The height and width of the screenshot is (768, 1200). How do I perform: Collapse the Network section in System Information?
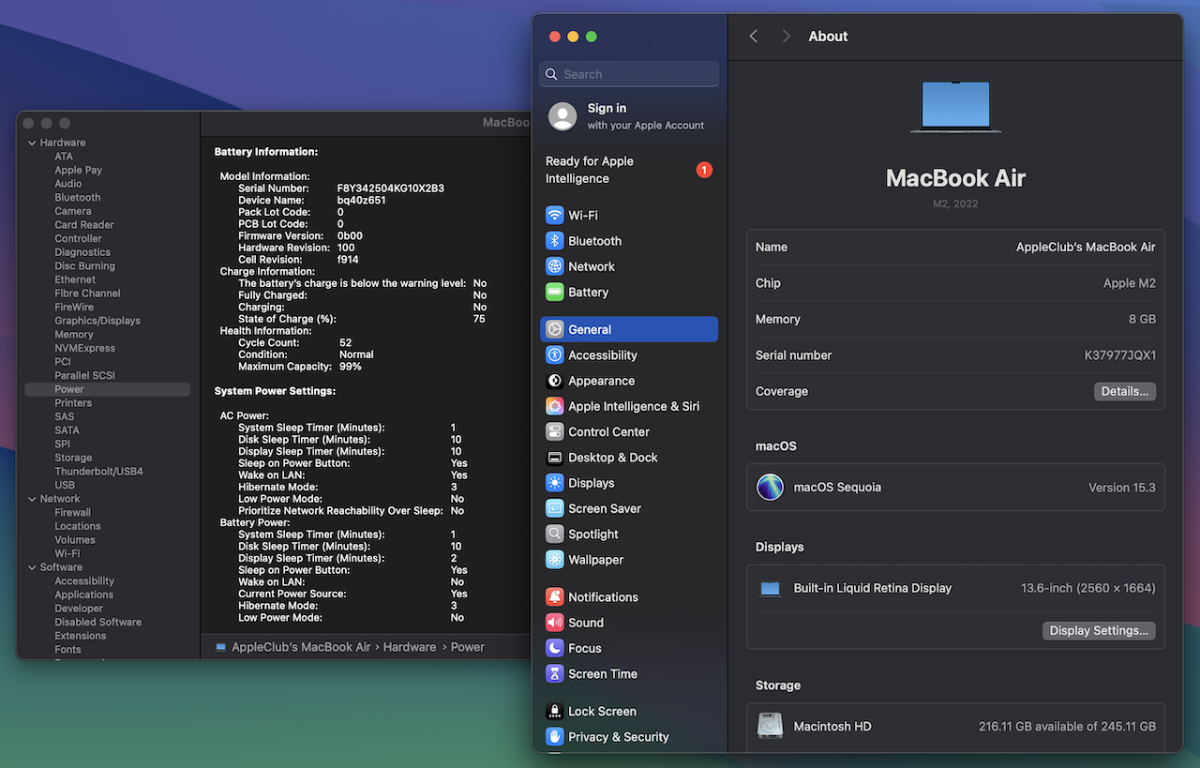tap(31, 499)
